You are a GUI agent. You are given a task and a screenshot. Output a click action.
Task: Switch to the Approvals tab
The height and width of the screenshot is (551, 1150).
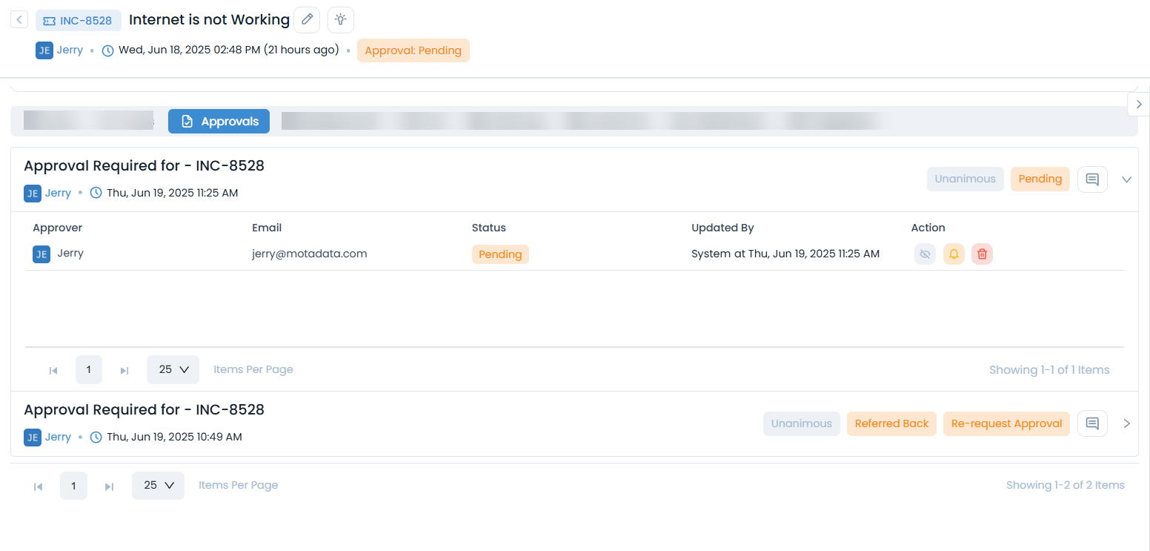click(x=219, y=121)
